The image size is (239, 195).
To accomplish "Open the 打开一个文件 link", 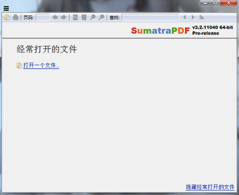I will click(41, 65).
